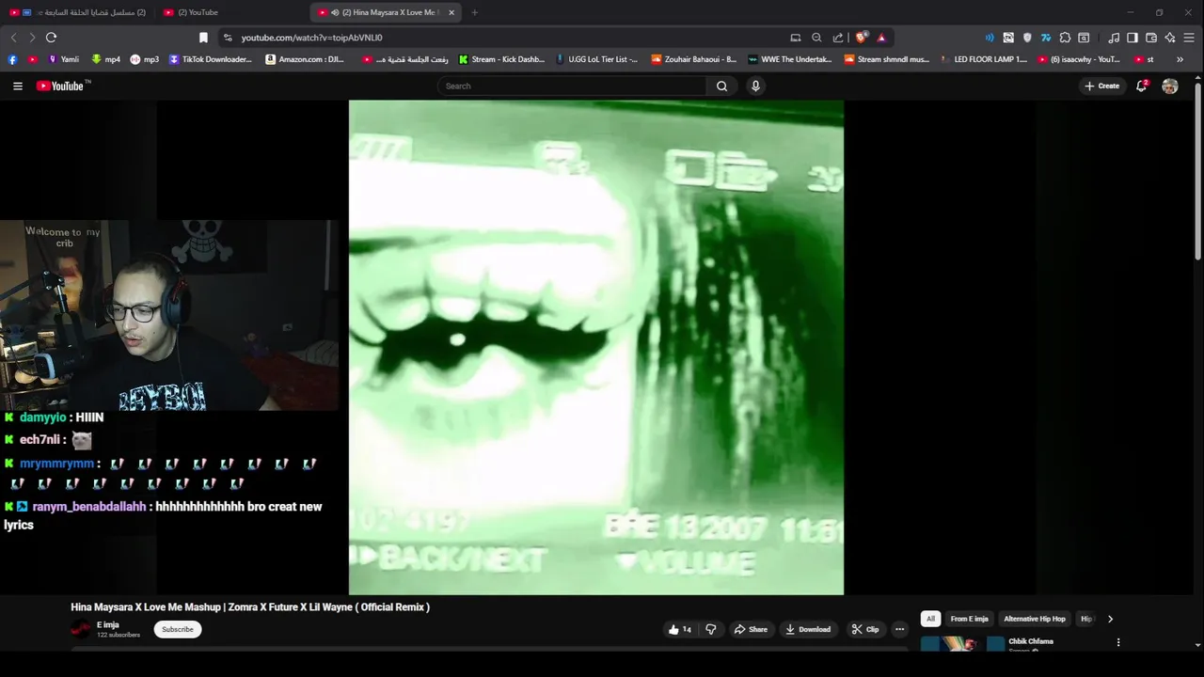Open YouTube notifications bell
Image resolution: width=1204 pixels, height=677 pixels.
coord(1142,86)
